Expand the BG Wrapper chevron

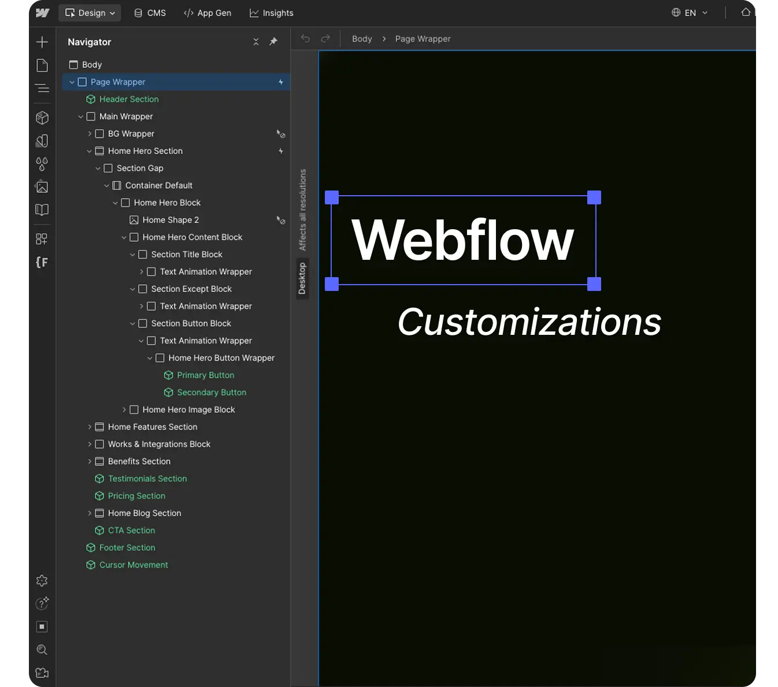coord(90,134)
